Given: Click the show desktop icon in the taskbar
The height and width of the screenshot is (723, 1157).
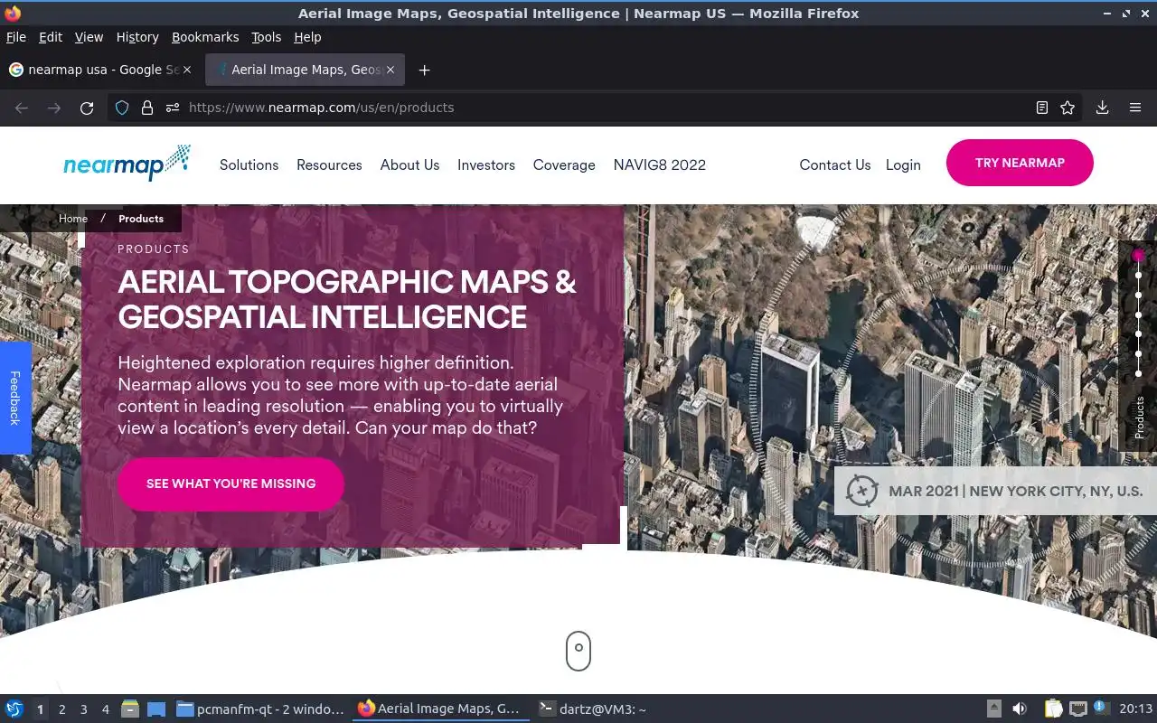Looking at the screenshot, I should click(x=156, y=709).
